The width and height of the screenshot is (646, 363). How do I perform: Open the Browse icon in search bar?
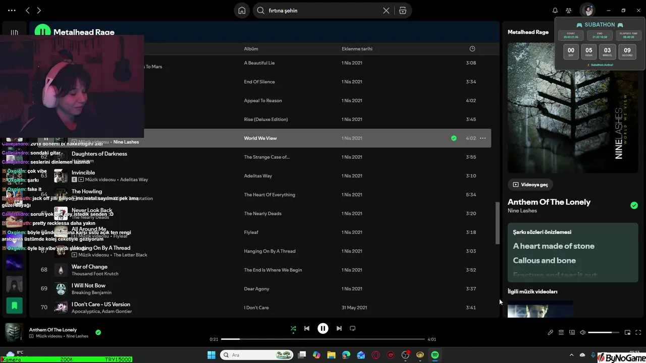(x=403, y=11)
